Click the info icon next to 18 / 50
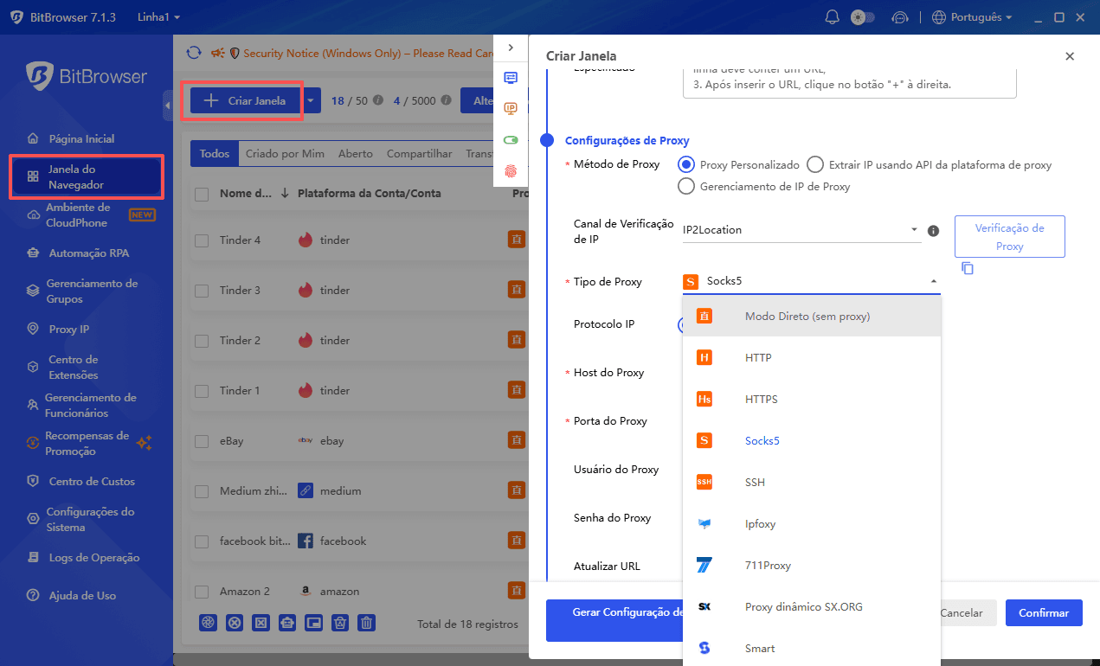 pos(377,100)
